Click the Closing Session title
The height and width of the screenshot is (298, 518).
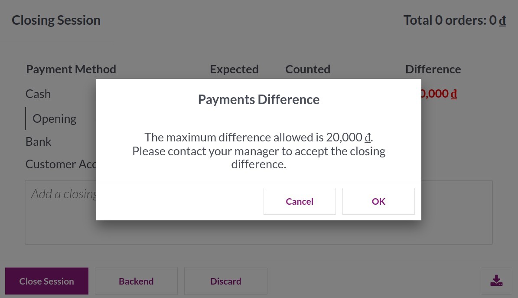(56, 20)
